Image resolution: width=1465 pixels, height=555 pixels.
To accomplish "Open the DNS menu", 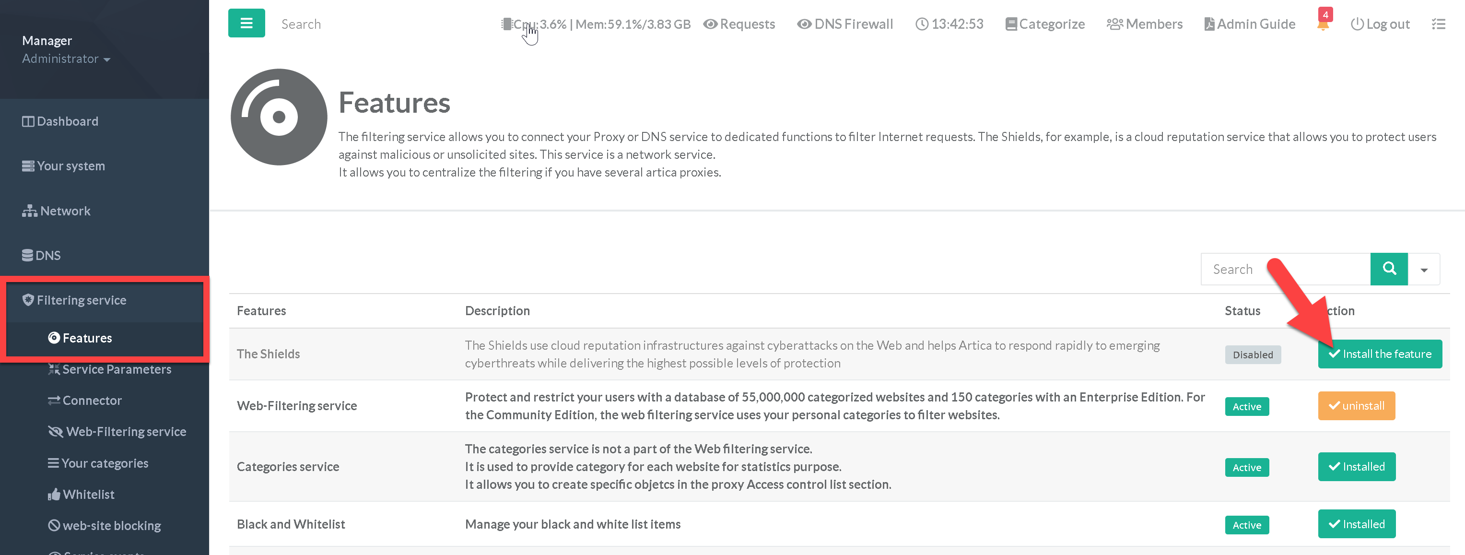I will click(42, 255).
